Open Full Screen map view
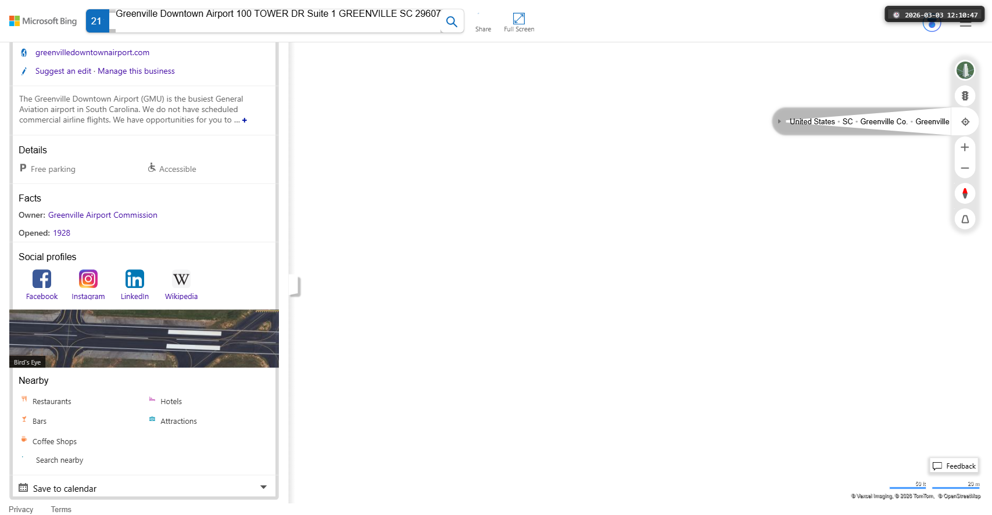 tap(519, 22)
